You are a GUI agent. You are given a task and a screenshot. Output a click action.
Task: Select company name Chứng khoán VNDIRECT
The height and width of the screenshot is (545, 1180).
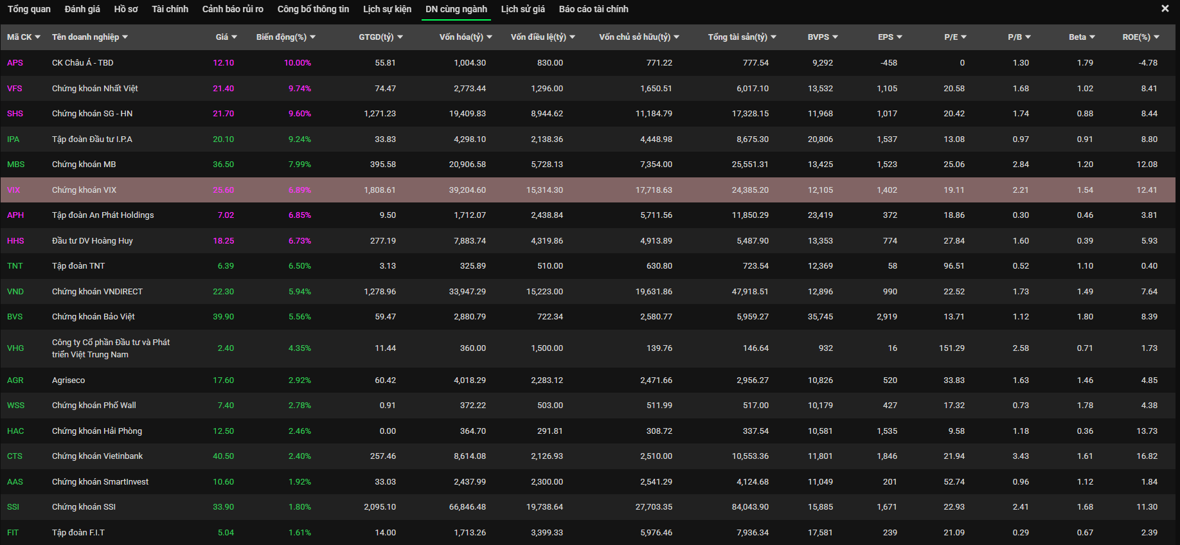click(97, 292)
